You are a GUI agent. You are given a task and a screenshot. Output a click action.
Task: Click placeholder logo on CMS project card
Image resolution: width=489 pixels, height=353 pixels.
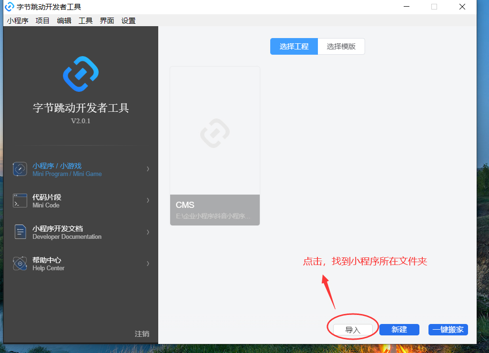[215, 133]
